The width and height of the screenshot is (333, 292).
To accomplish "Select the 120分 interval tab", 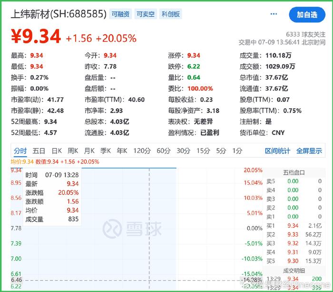I will (x=142, y=151).
